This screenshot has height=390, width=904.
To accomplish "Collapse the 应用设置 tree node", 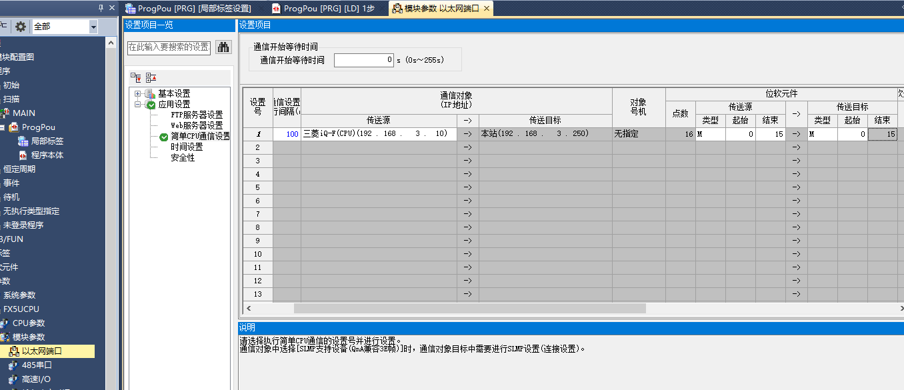I will (138, 104).
